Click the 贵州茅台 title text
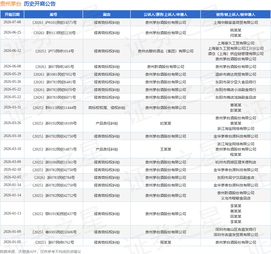271x254 pixels. (x=11, y=4)
